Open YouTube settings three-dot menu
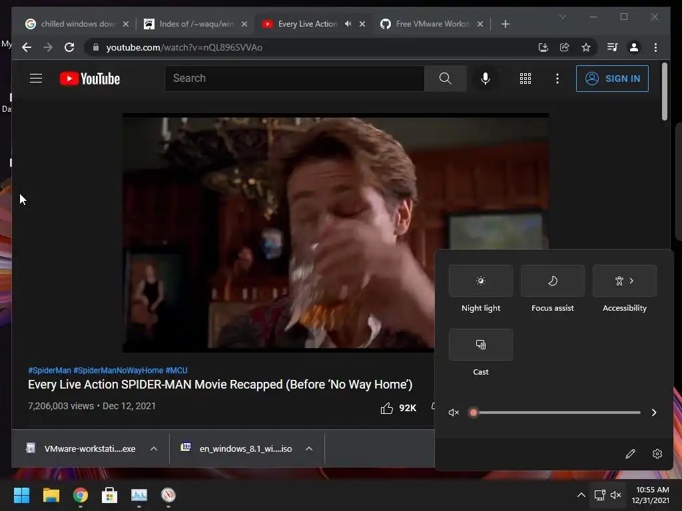The width and height of the screenshot is (682, 511). pyautogui.click(x=557, y=79)
